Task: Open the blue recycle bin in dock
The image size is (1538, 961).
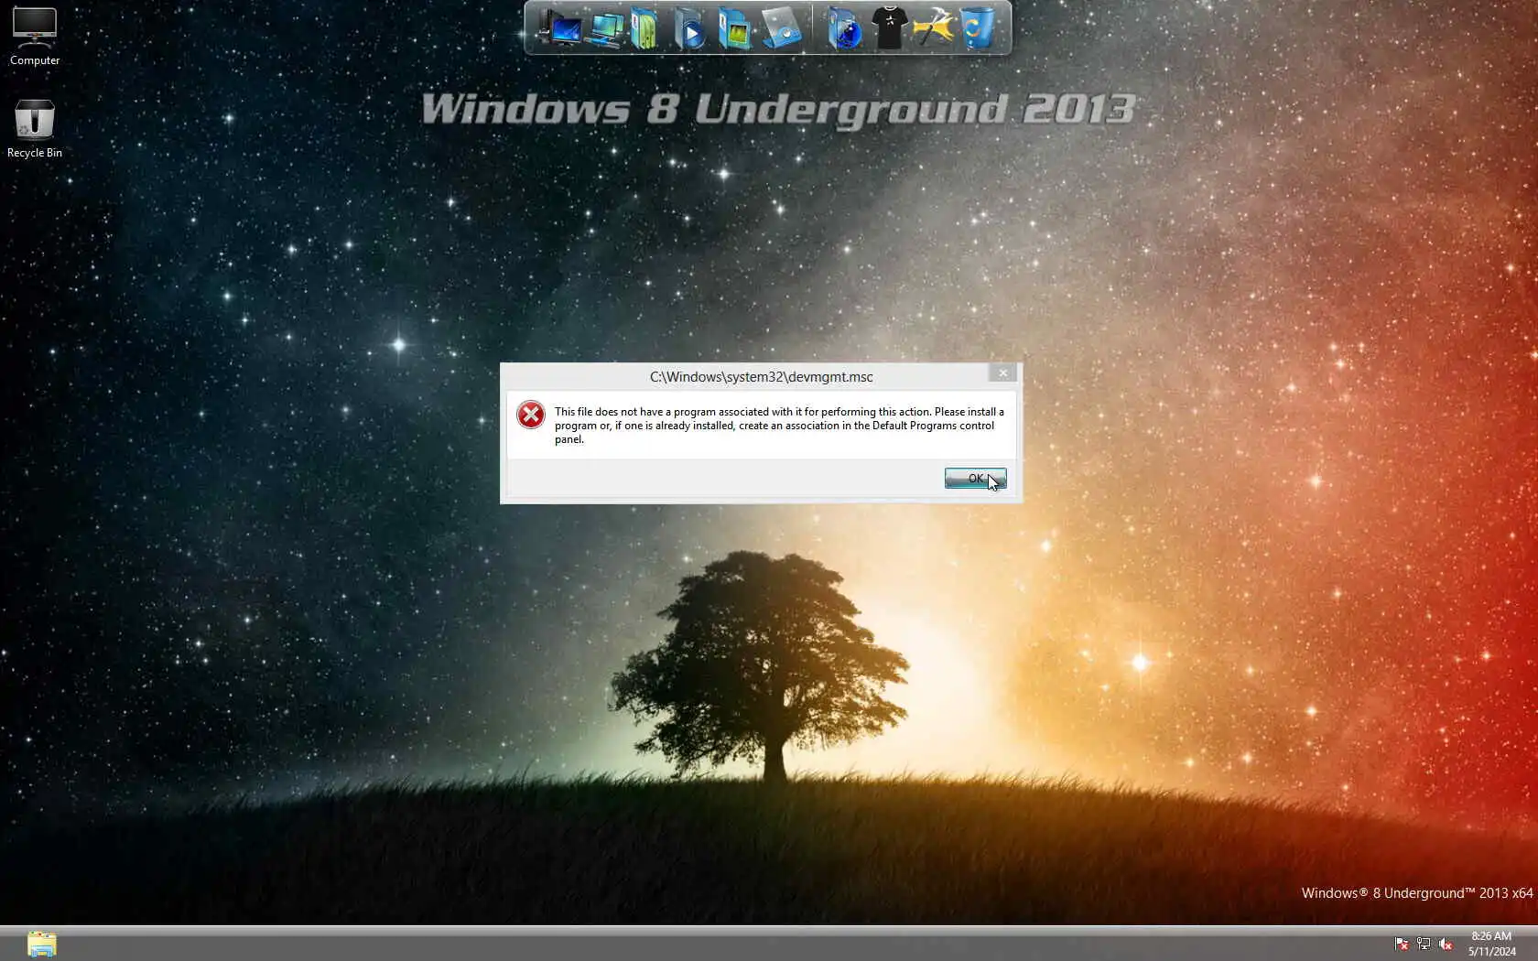Action: [x=977, y=28]
